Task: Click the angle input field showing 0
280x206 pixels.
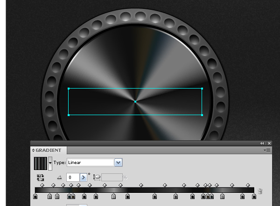Action: click(73, 177)
